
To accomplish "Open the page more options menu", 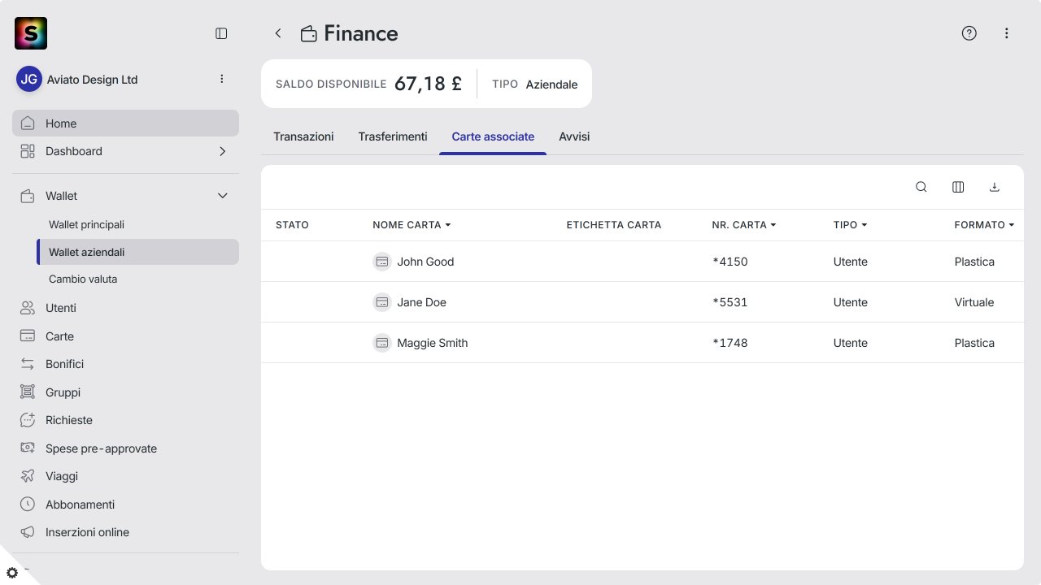I will (x=1007, y=33).
